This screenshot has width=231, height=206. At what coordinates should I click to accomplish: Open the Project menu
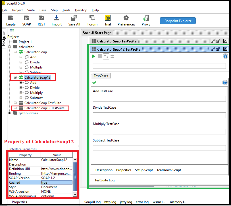[17, 10]
